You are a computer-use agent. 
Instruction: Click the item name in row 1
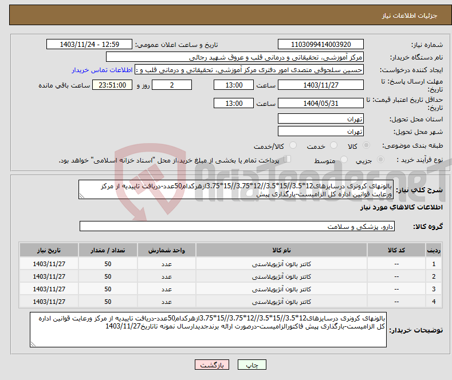click(x=281, y=264)
